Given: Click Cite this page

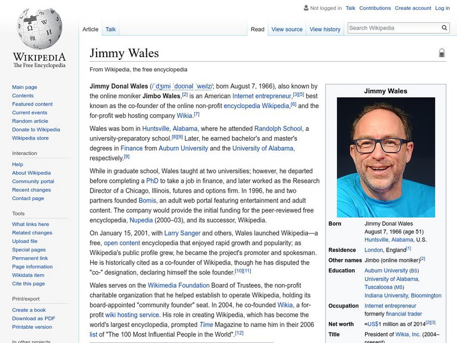Looking at the screenshot, I should (28, 284).
